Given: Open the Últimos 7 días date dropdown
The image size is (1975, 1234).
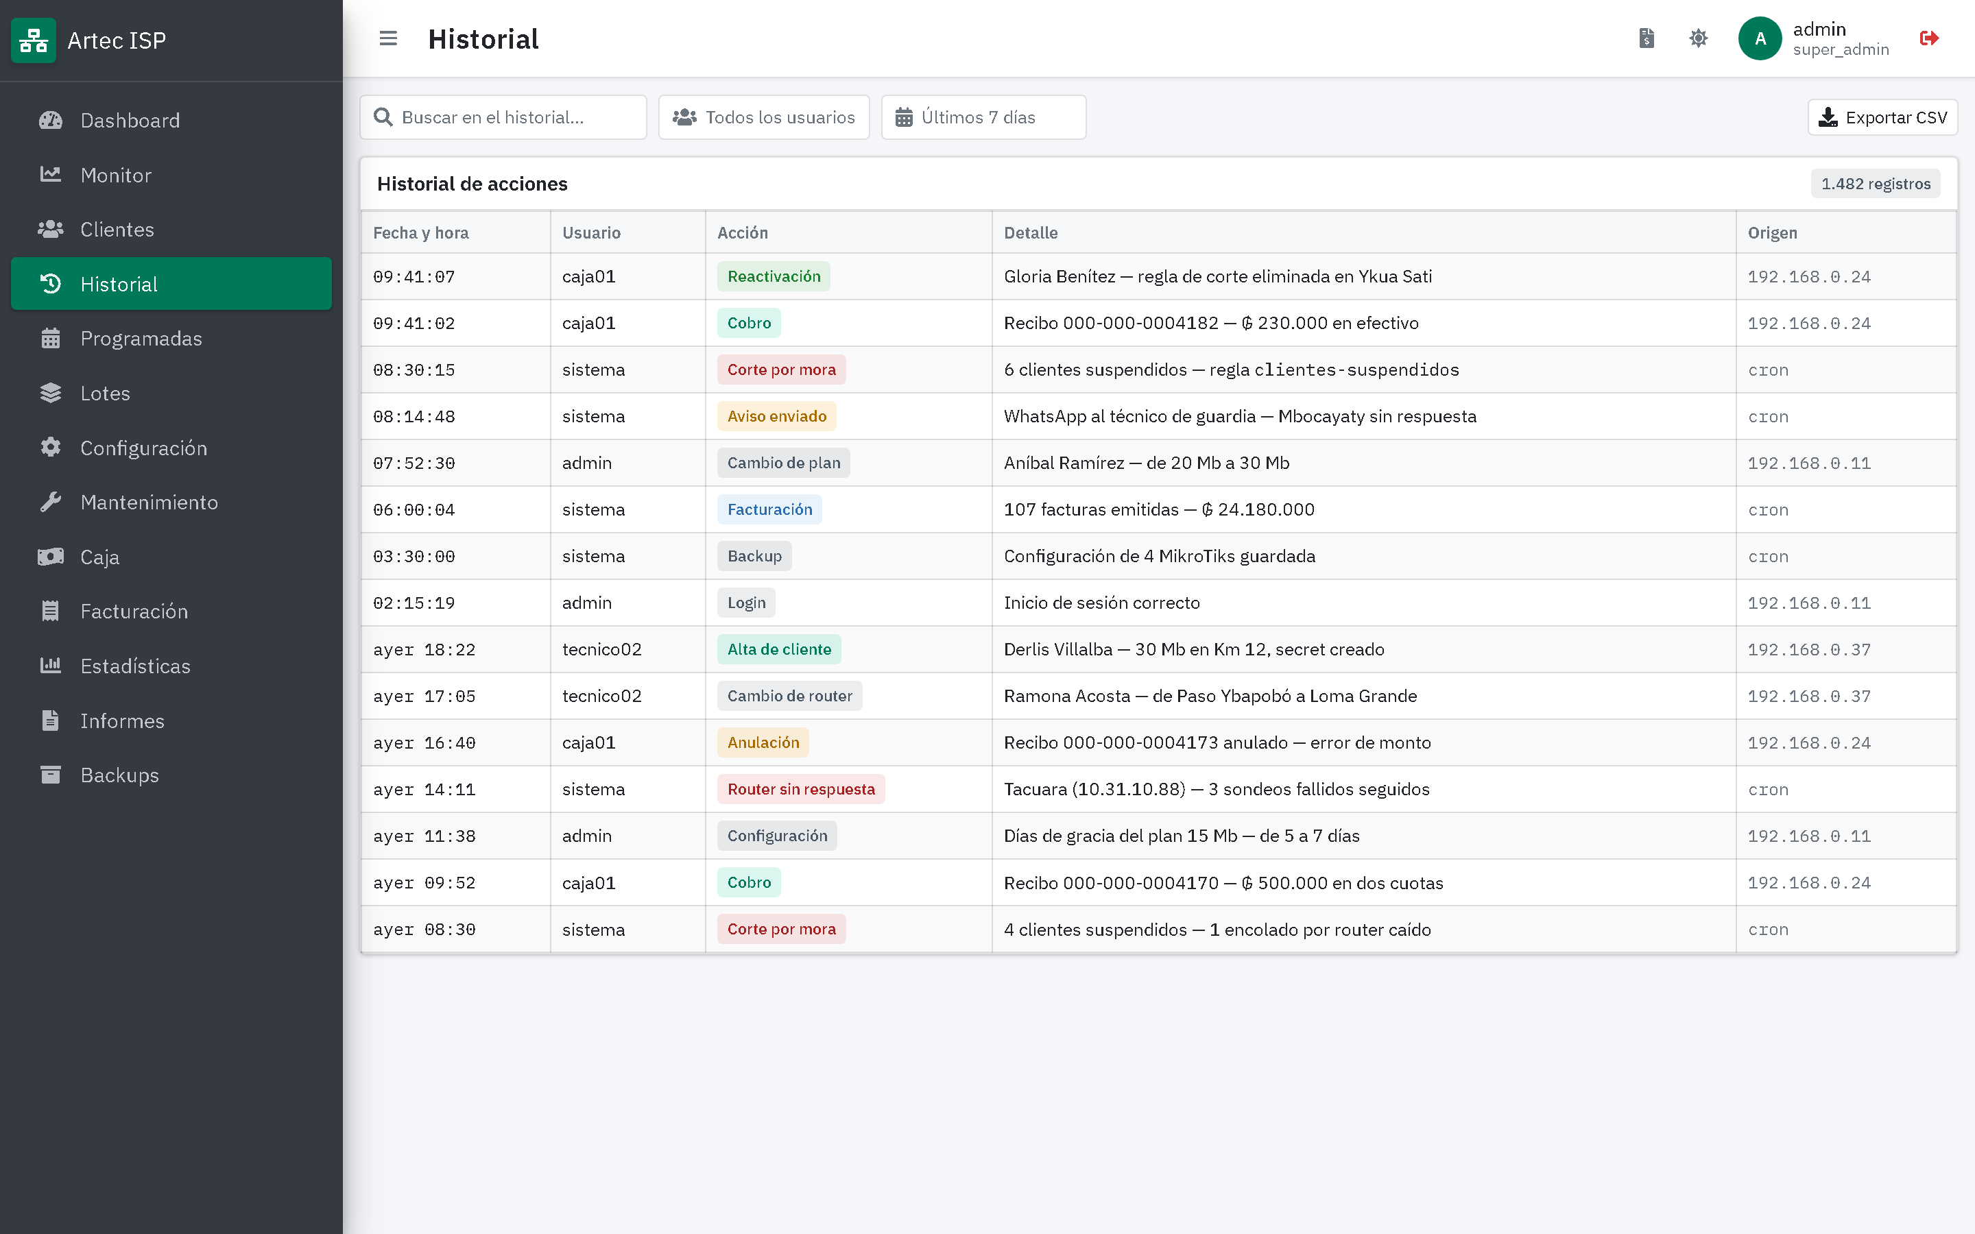Looking at the screenshot, I should (983, 117).
